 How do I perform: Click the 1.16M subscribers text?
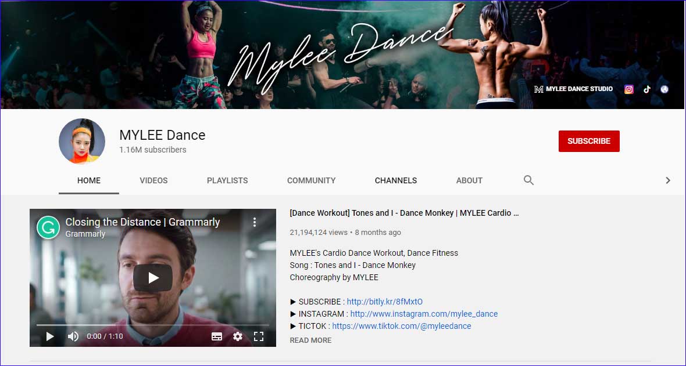[153, 150]
